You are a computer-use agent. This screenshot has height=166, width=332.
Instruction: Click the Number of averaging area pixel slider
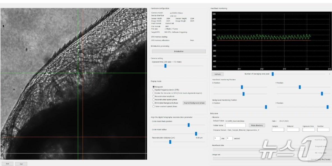[272, 74]
